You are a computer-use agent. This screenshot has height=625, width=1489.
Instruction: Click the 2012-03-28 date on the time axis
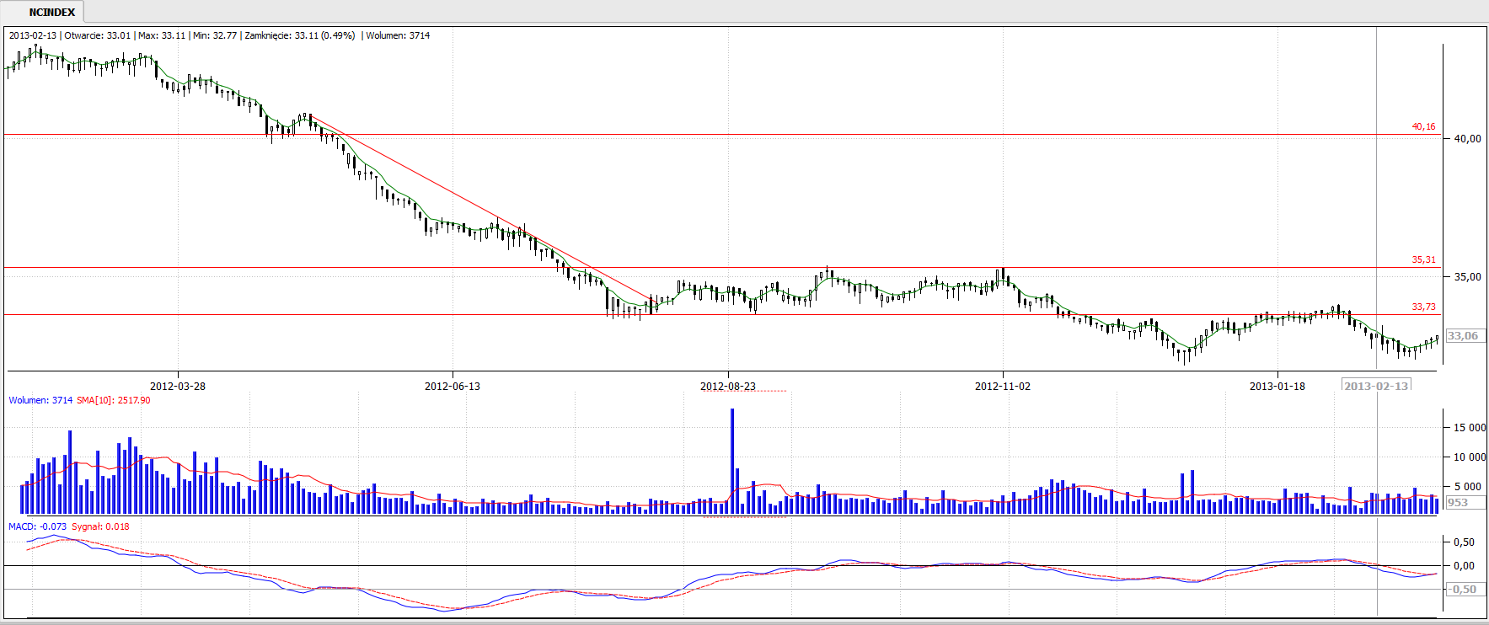177,386
